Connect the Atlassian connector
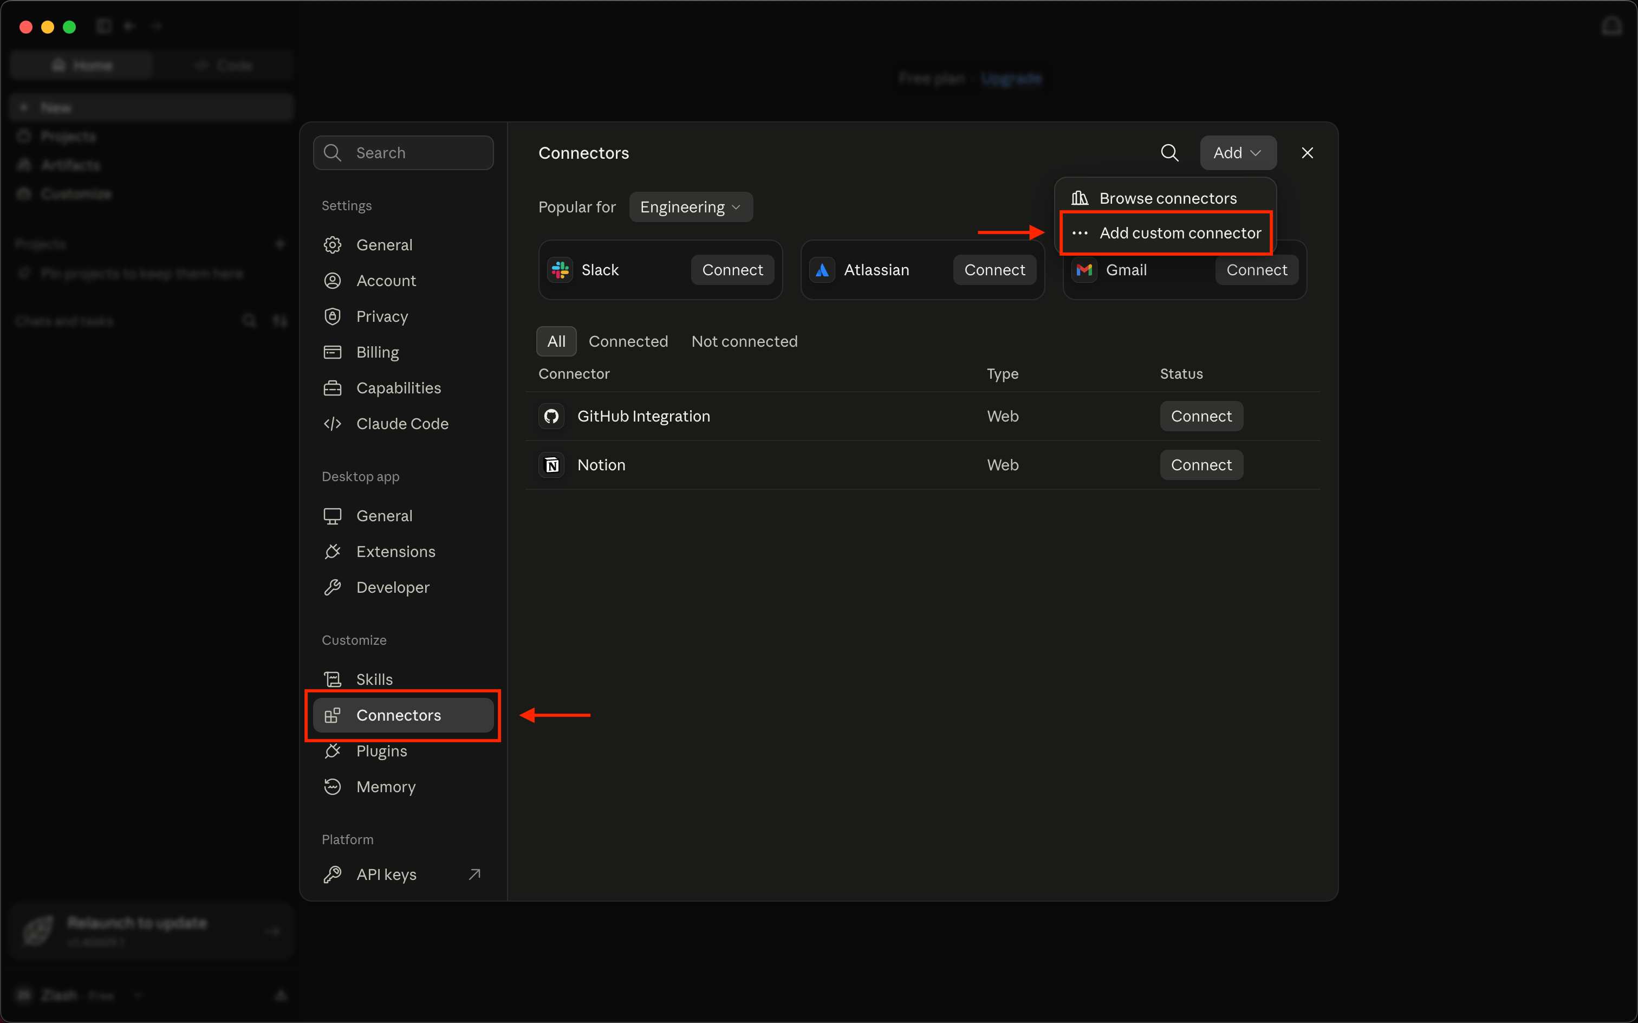Image resolution: width=1638 pixels, height=1023 pixels. (994, 270)
